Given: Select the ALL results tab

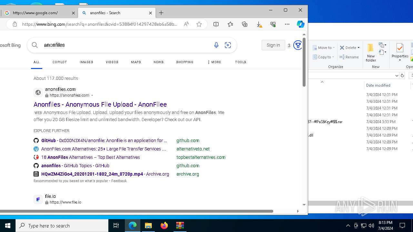Looking at the screenshot, I should (36, 62).
